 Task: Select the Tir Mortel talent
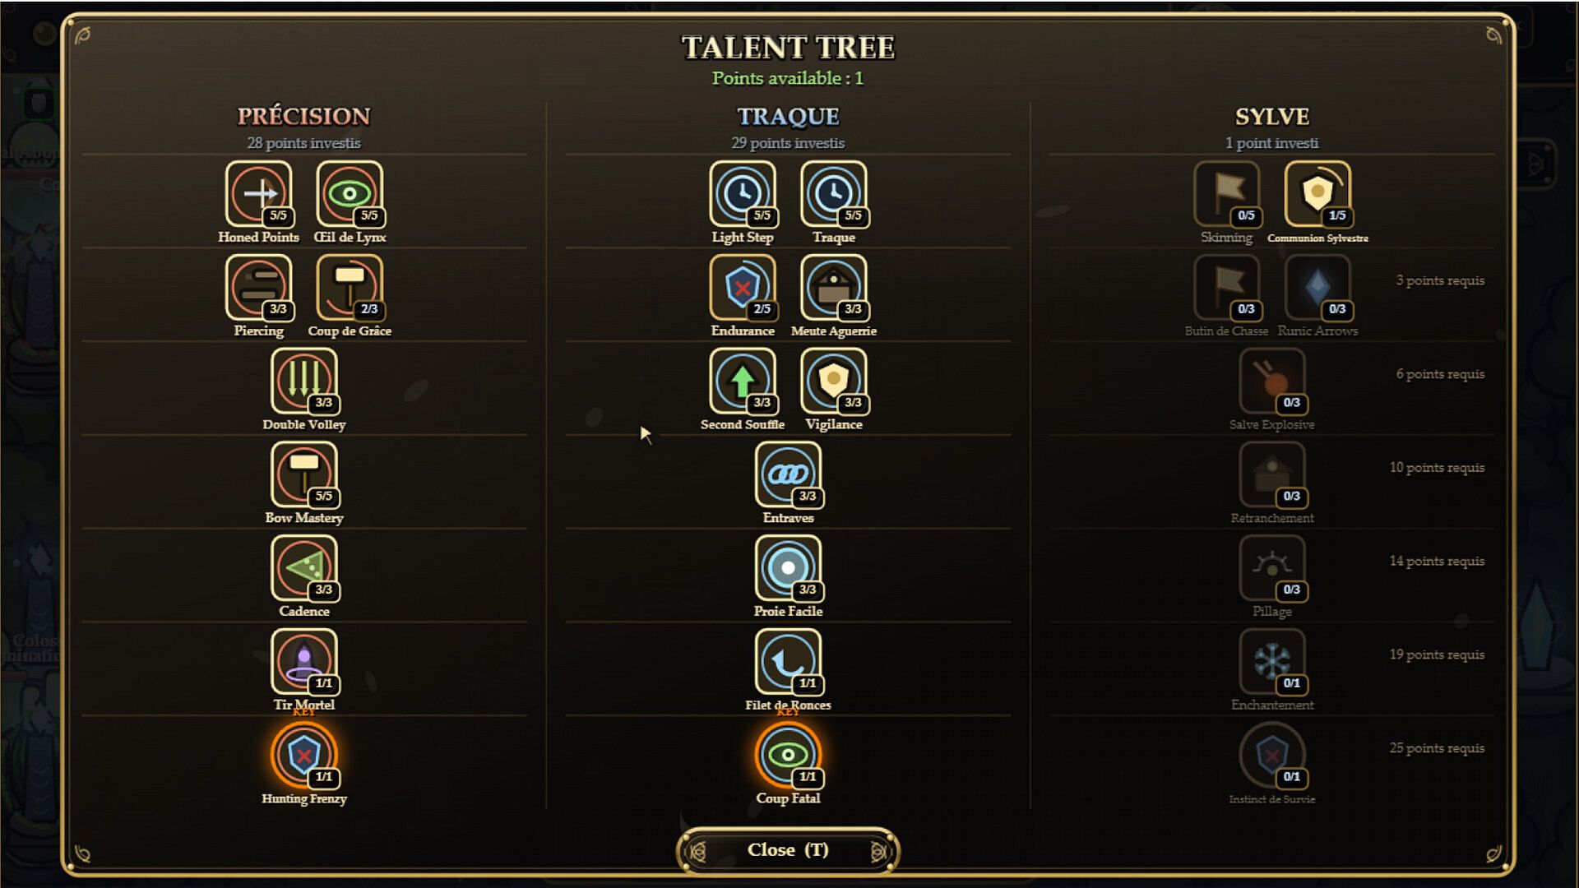point(304,662)
